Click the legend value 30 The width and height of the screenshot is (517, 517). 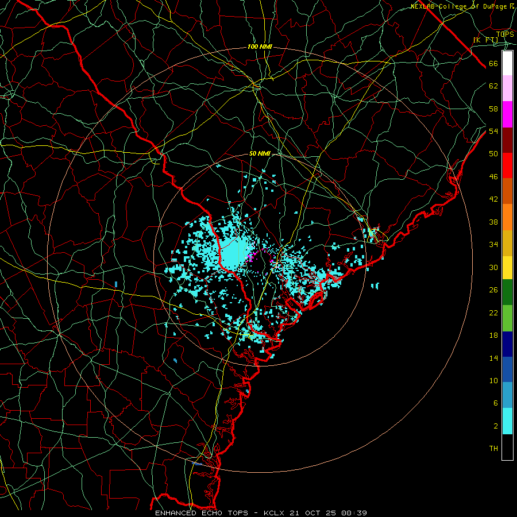tap(493, 267)
